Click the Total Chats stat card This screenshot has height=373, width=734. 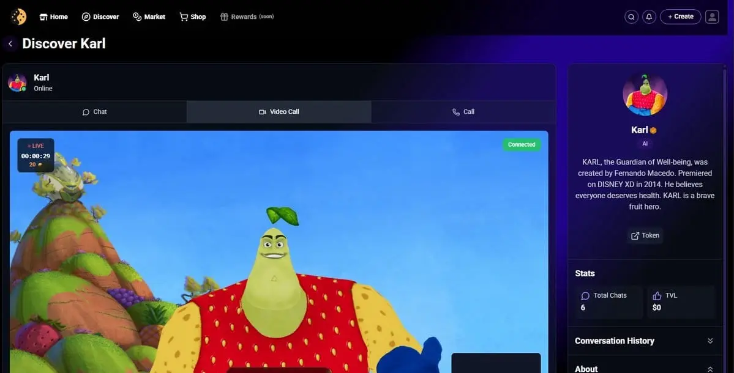tap(609, 302)
